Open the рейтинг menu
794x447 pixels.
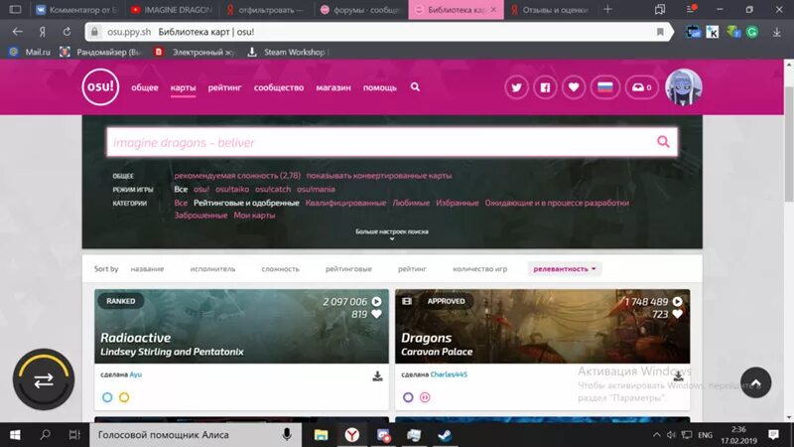click(x=225, y=87)
